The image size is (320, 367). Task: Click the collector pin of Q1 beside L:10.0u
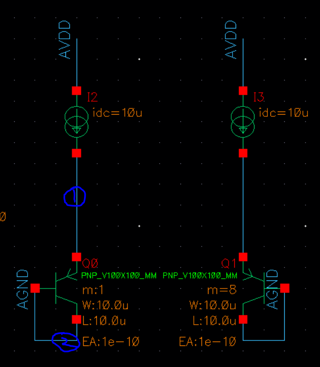coord(243,320)
